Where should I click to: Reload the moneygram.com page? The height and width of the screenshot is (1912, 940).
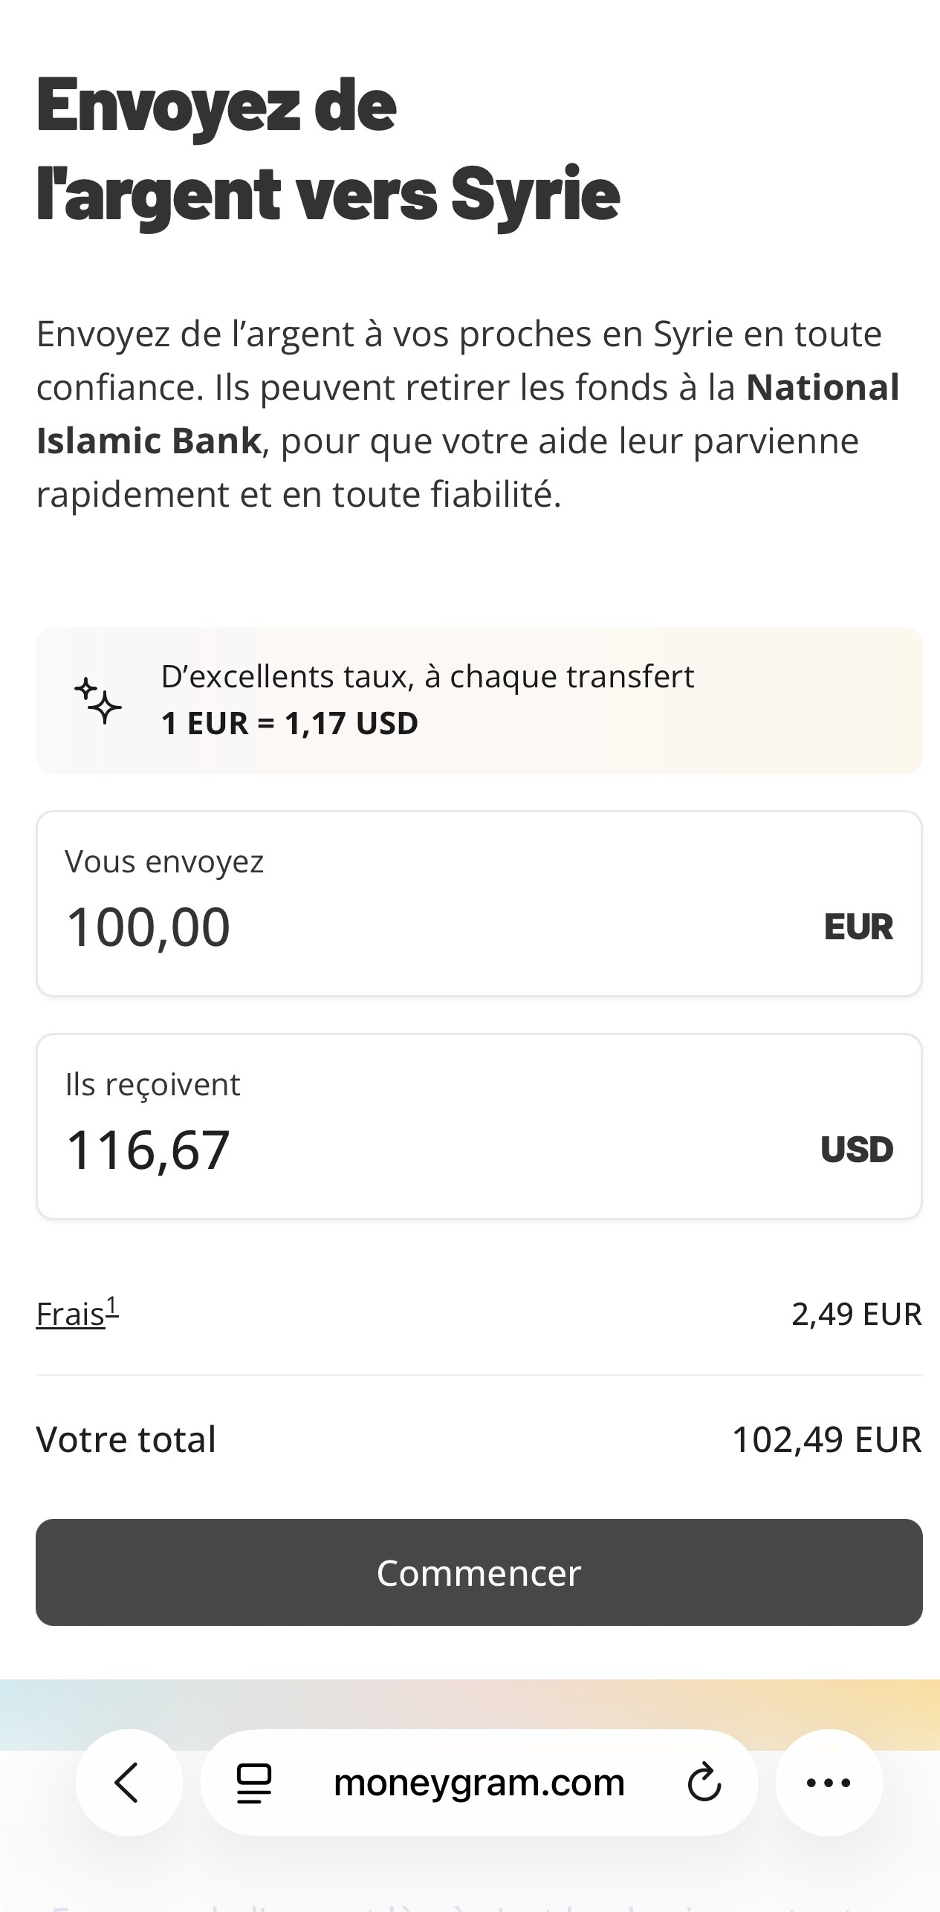(x=704, y=1783)
